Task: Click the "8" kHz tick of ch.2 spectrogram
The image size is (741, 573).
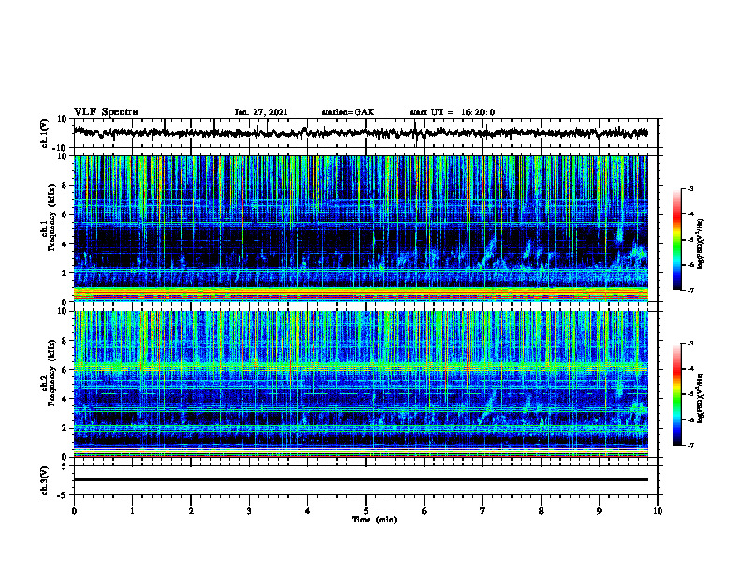Action: (65, 341)
